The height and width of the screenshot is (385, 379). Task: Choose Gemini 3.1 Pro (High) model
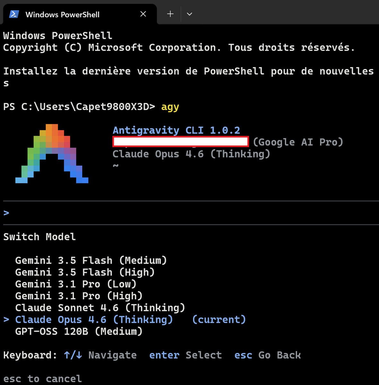pos(79,296)
